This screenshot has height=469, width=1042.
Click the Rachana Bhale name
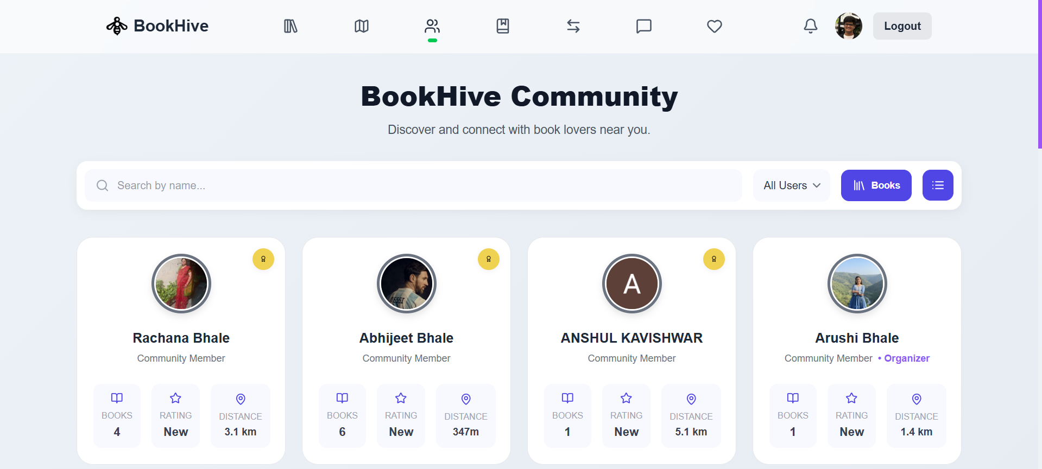coord(181,338)
